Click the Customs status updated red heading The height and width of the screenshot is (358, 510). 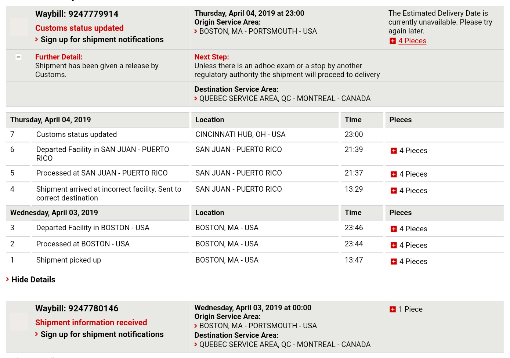tap(79, 28)
